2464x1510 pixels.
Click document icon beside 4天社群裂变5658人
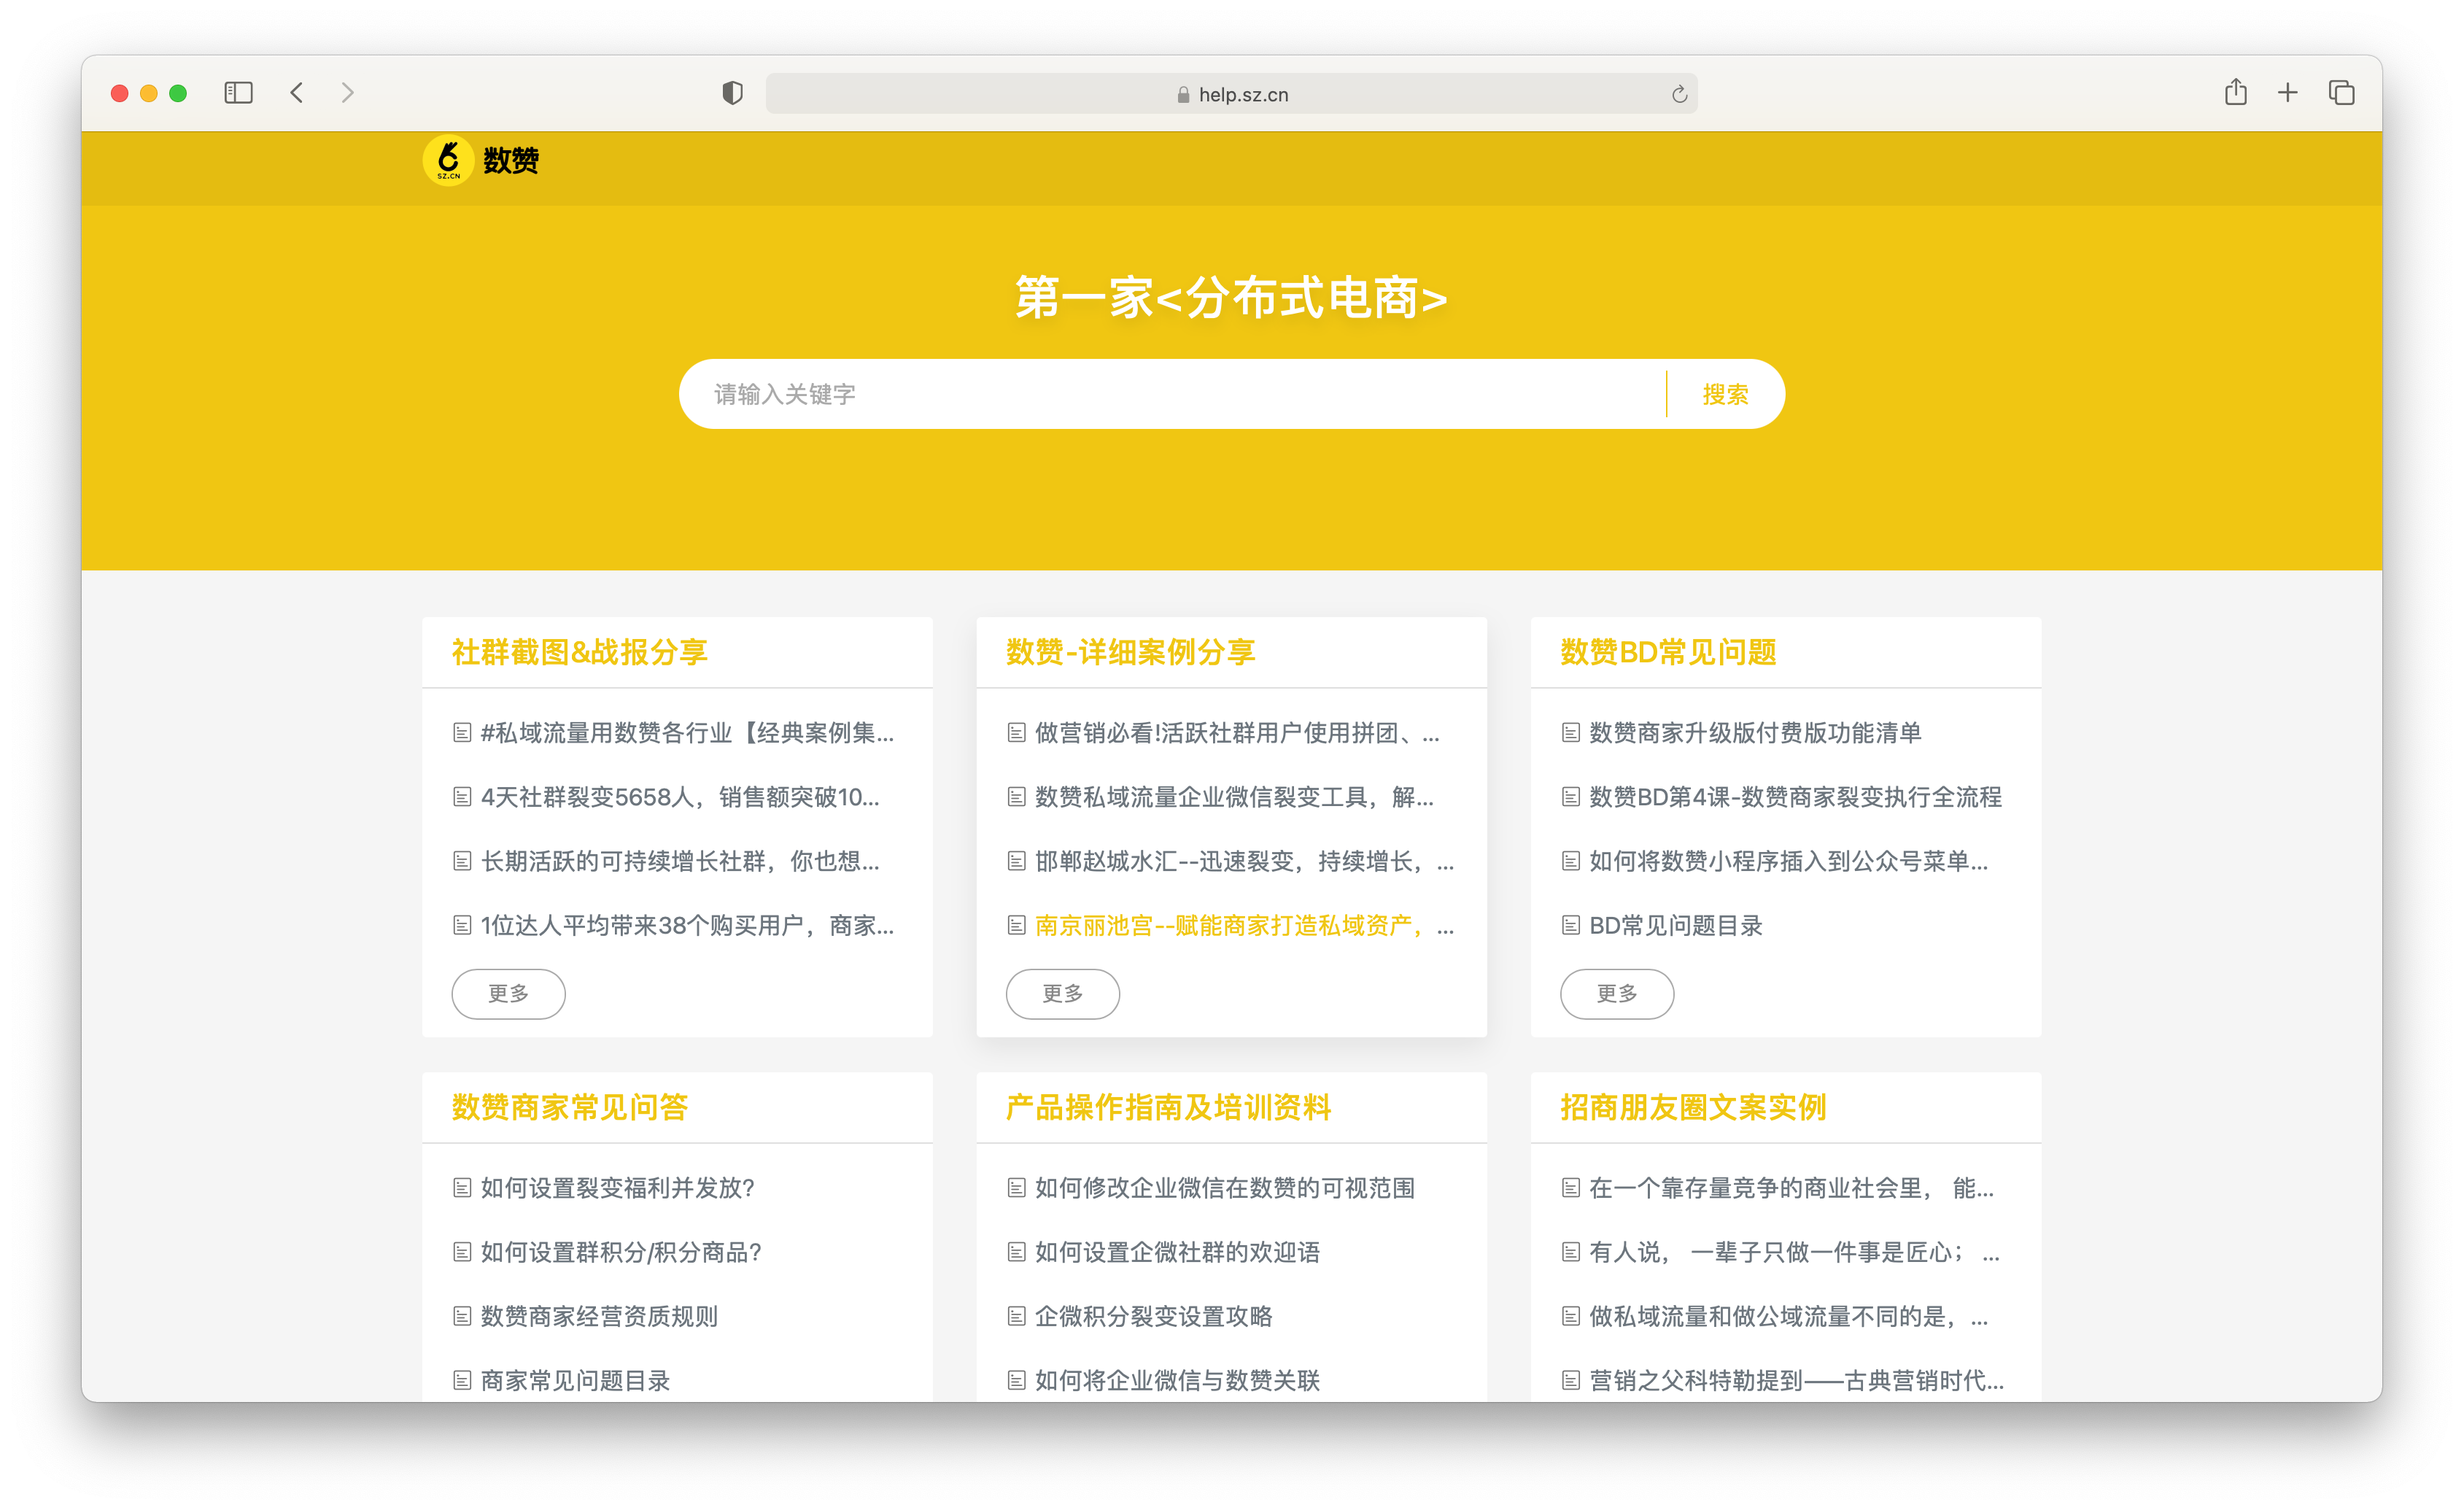[461, 797]
